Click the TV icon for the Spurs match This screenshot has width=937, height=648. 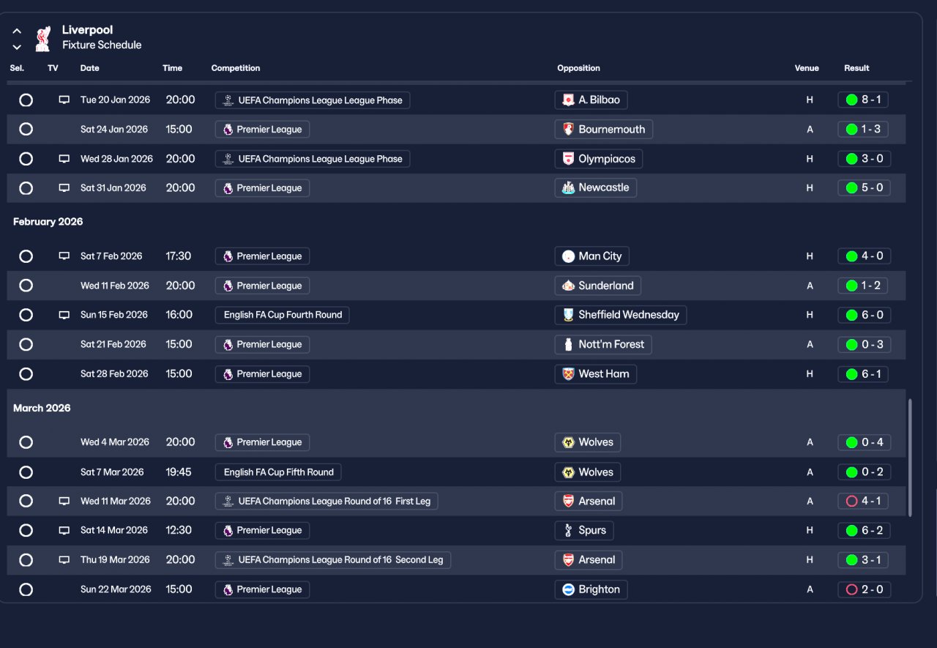(64, 531)
